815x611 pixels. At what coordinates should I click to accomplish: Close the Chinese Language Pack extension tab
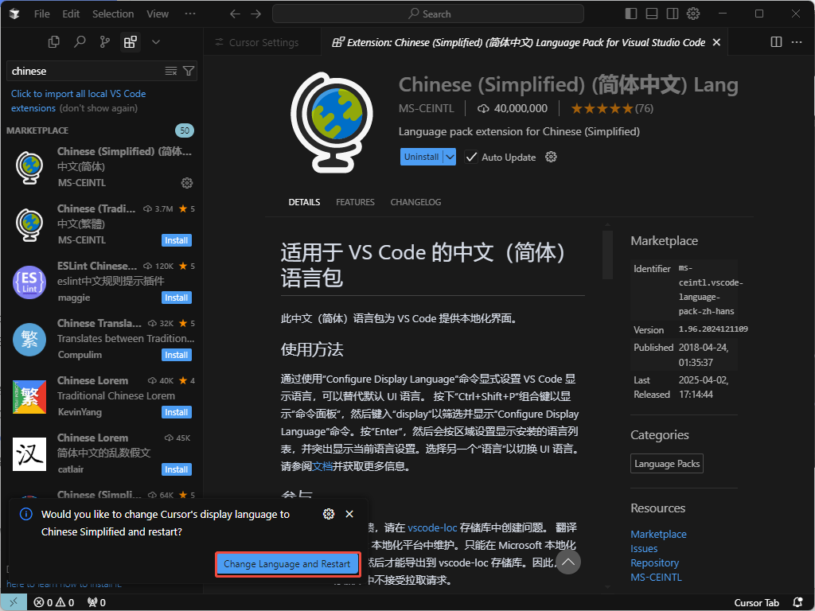click(x=717, y=43)
